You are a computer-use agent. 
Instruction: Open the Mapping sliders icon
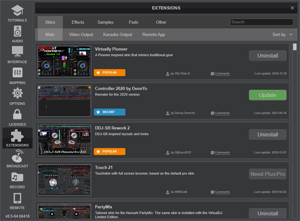(x=17, y=73)
